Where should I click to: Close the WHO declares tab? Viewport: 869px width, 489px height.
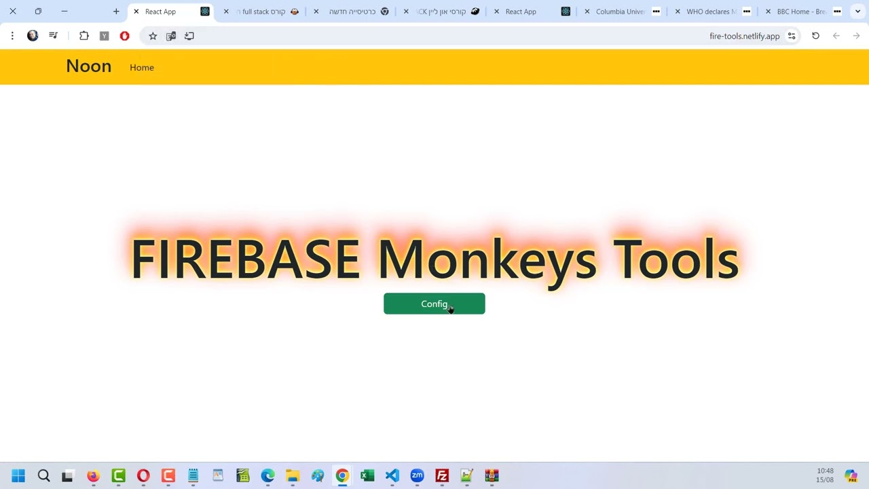678,12
